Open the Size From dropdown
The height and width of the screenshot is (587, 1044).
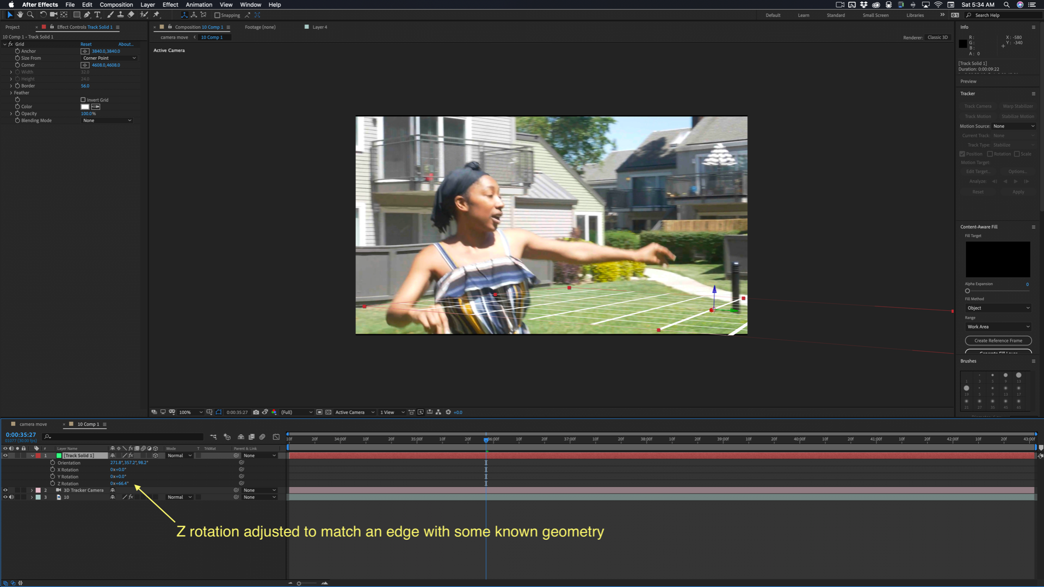(109, 58)
